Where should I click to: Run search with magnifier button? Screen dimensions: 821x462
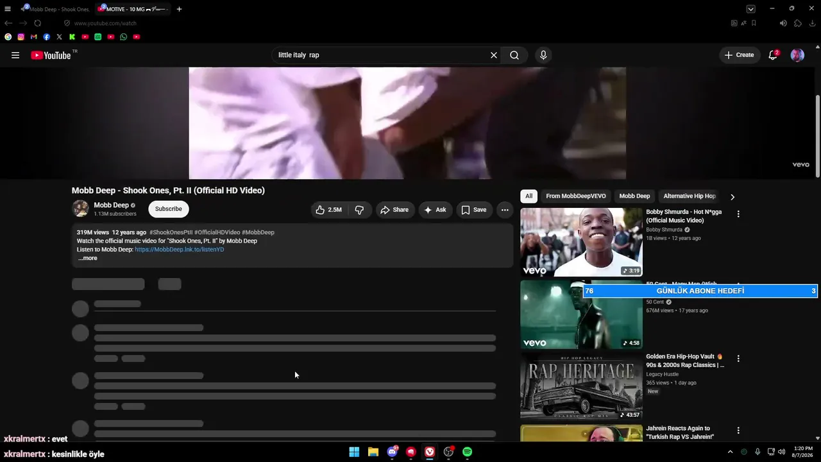pos(514,55)
